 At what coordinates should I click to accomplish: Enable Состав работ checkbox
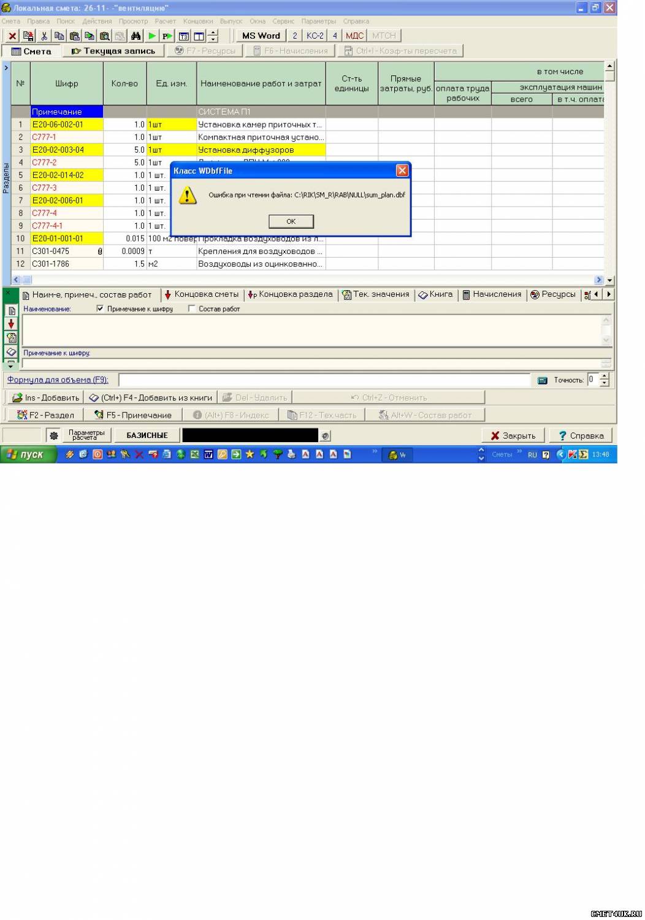pyautogui.click(x=192, y=309)
